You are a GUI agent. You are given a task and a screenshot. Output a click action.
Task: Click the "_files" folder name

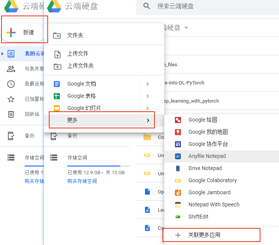[x=171, y=65]
